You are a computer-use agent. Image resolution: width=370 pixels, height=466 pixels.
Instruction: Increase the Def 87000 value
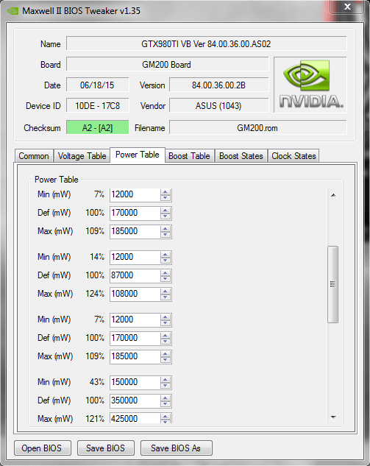[166, 273]
